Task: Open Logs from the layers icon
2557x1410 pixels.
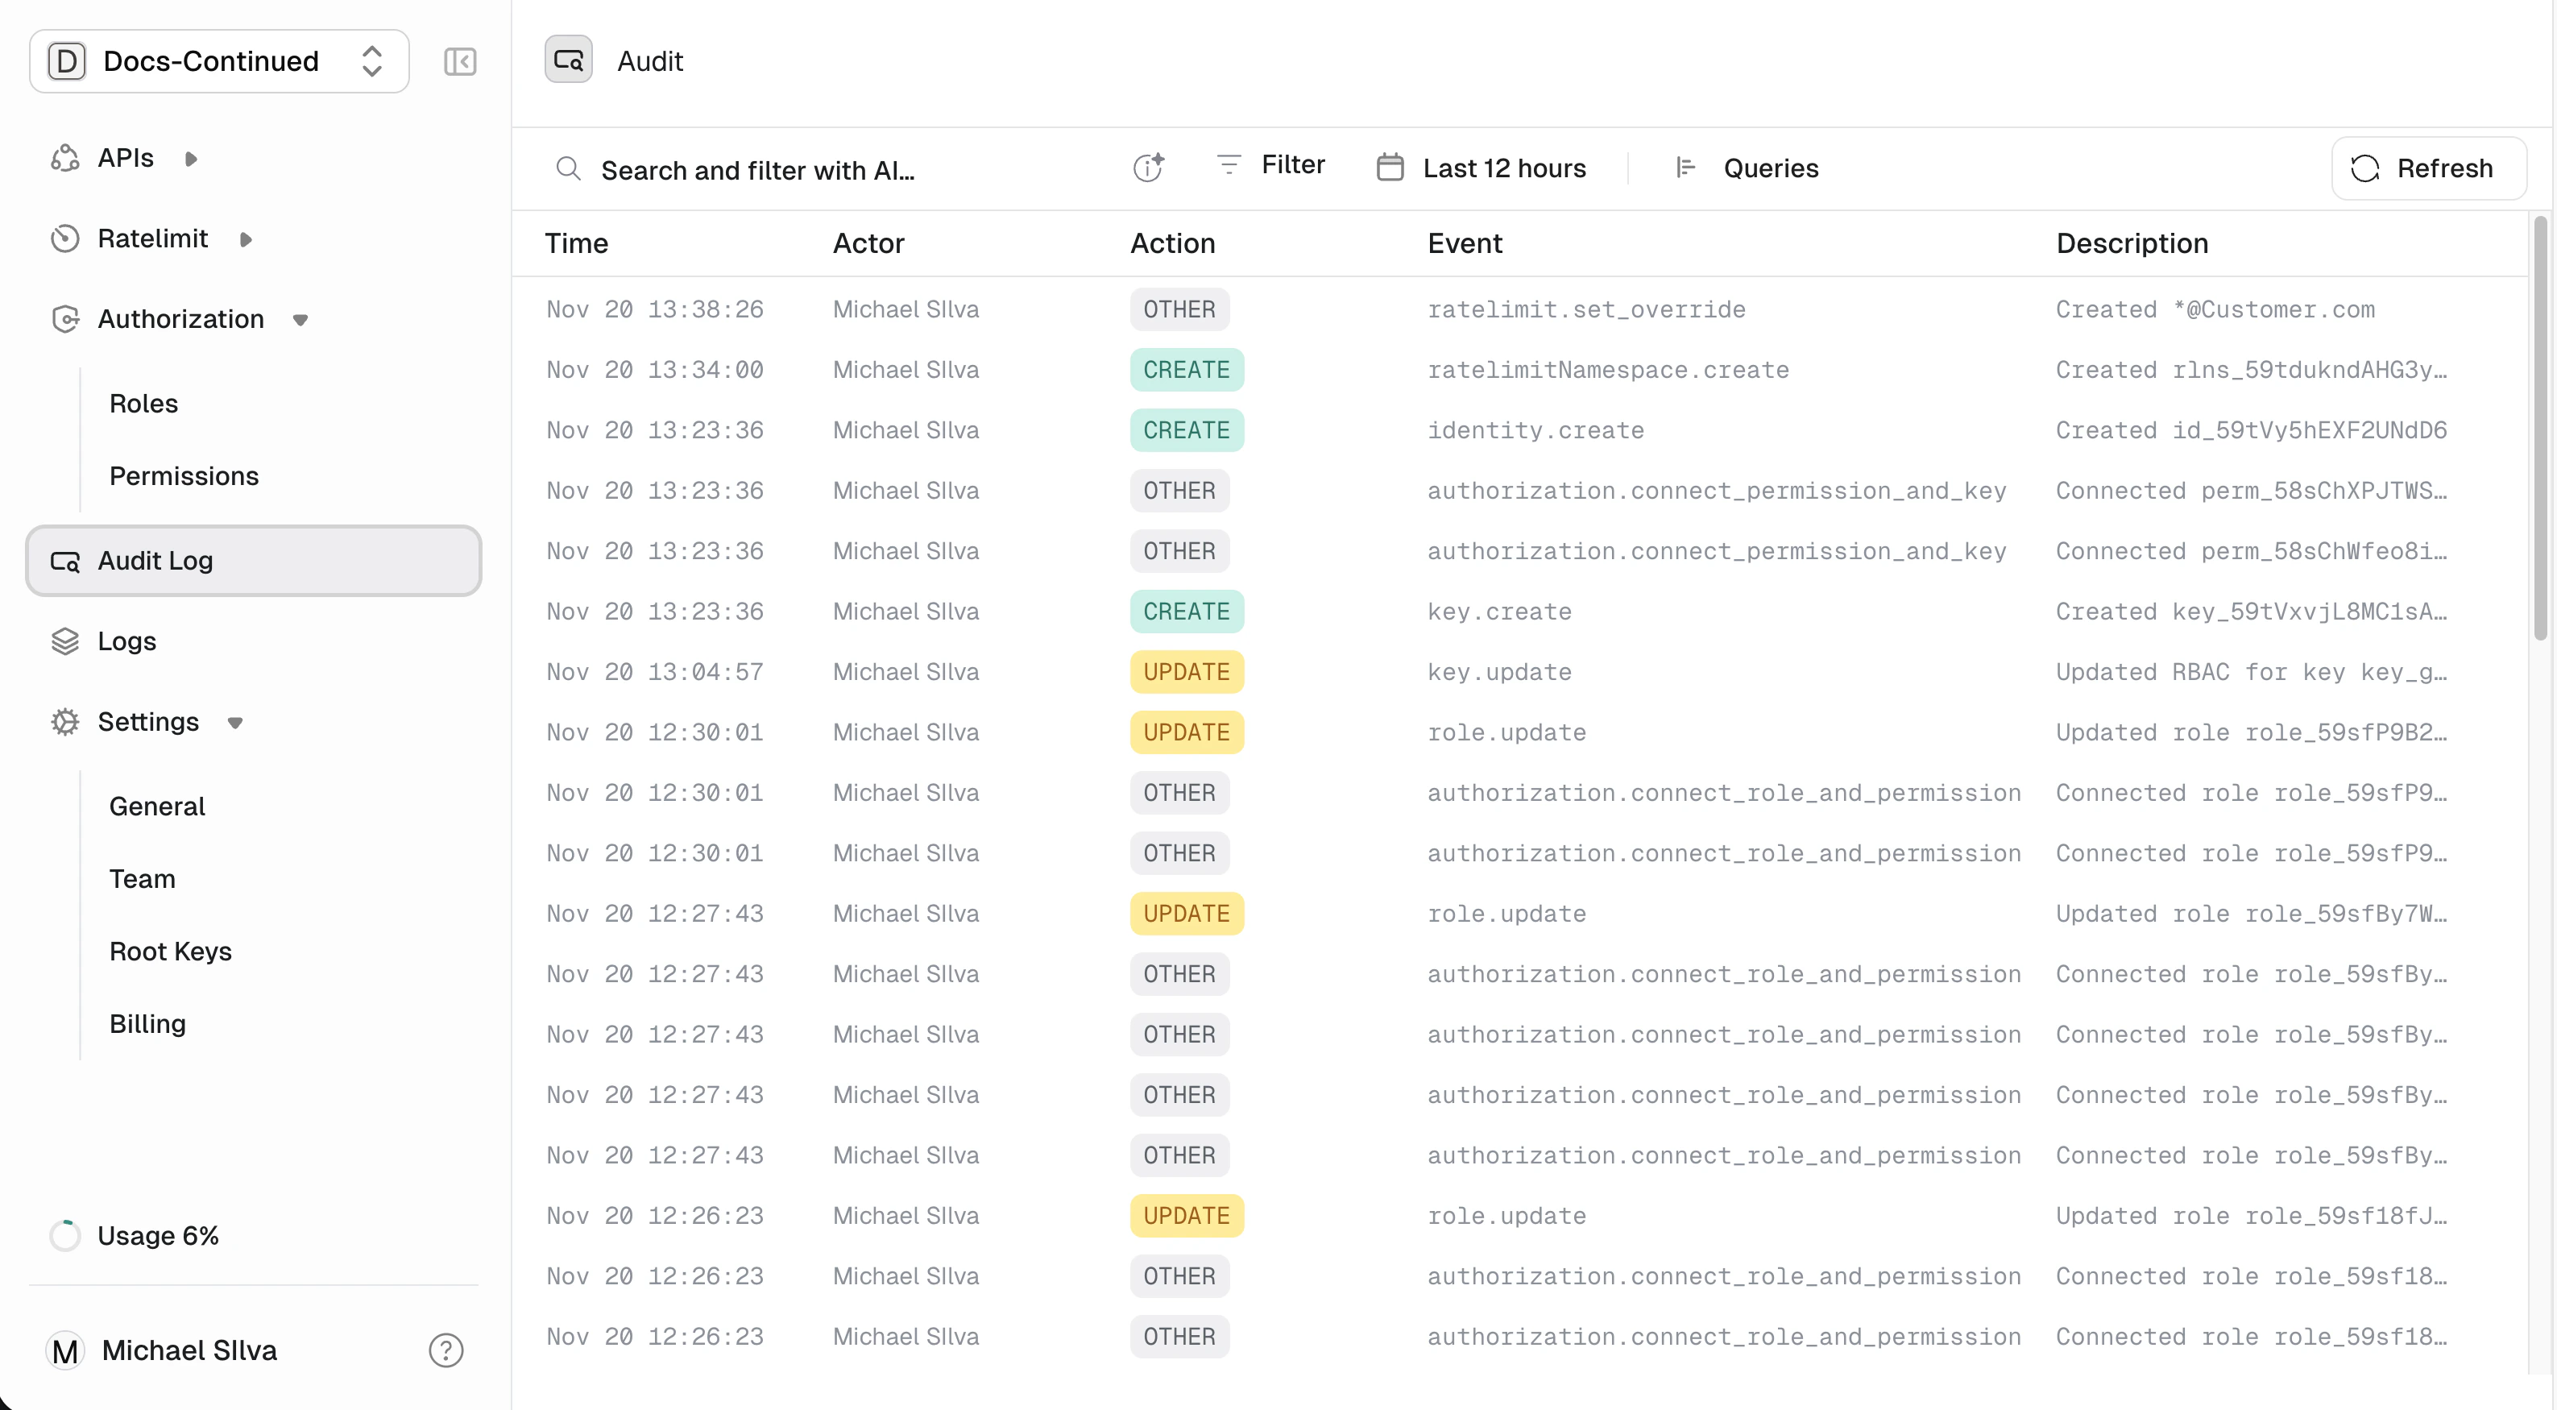Action: [65, 641]
